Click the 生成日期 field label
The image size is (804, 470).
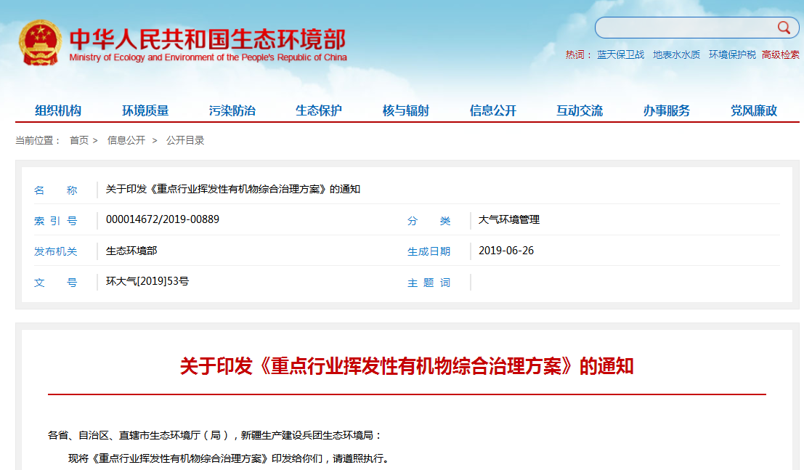(429, 251)
